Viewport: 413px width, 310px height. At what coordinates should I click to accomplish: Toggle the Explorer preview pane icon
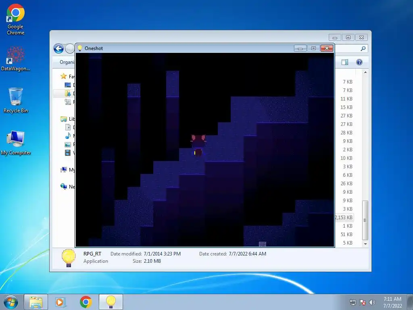click(x=344, y=62)
